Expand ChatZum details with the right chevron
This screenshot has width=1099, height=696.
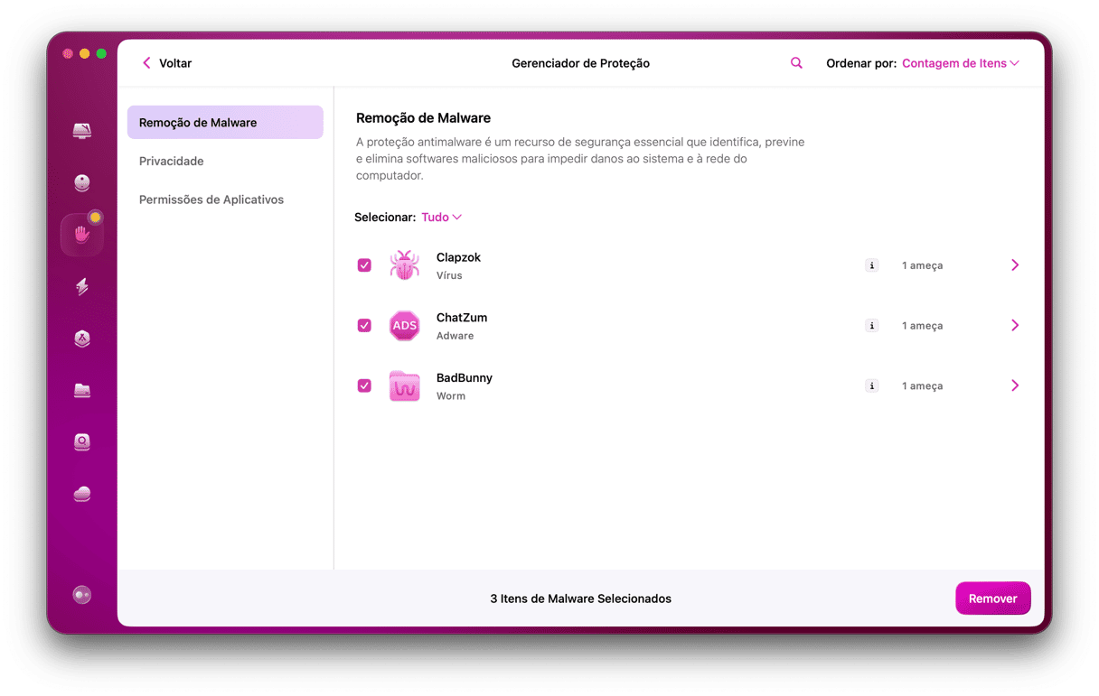point(1014,326)
